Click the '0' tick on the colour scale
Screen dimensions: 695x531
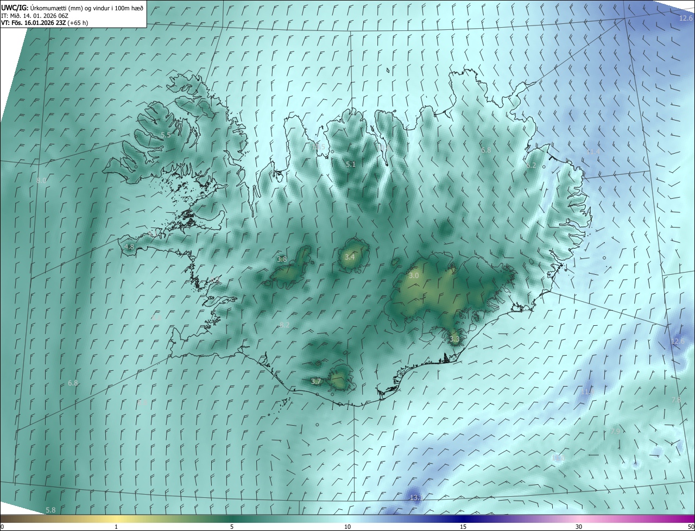(x=2, y=527)
